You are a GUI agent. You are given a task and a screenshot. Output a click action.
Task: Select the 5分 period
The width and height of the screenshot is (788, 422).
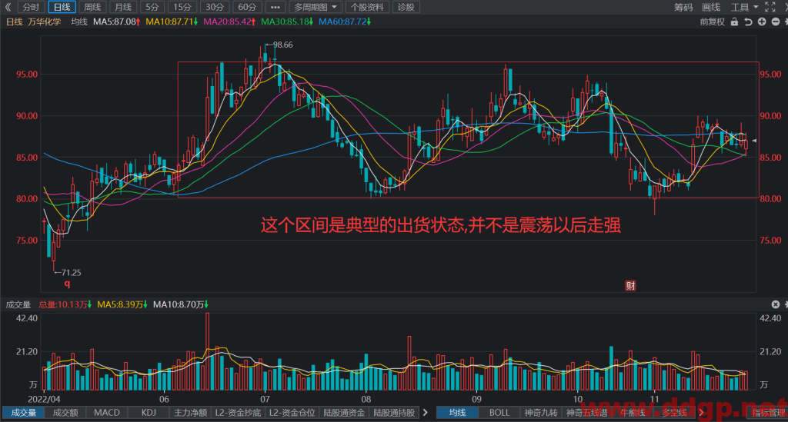click(152, 7)
